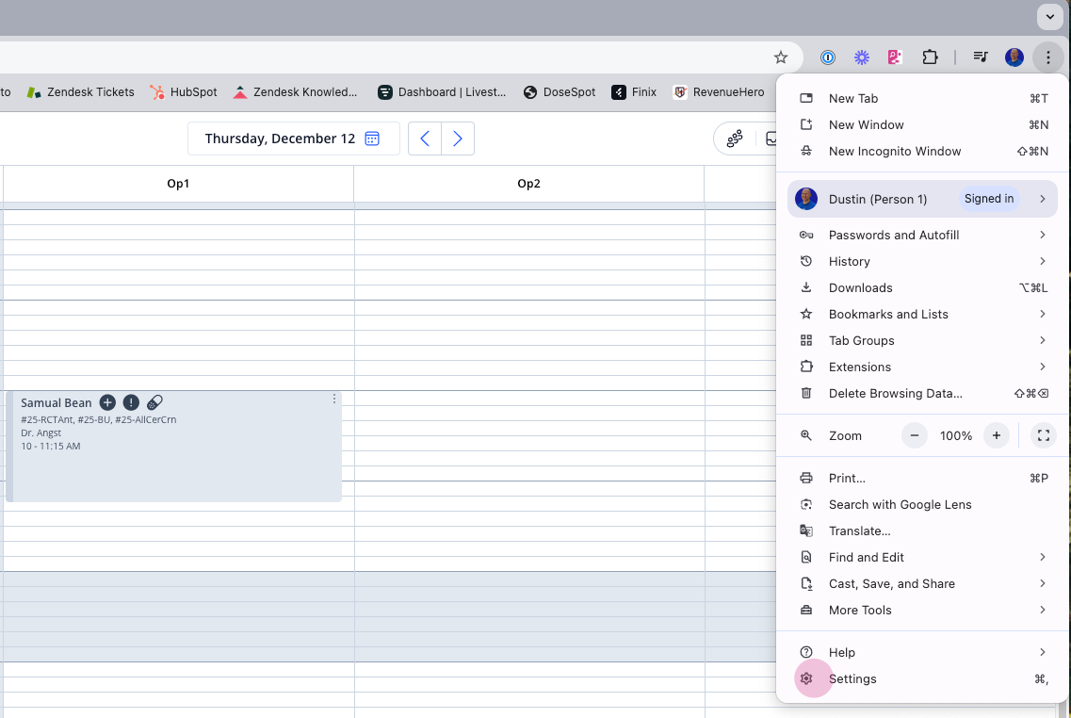Expand the Find and Edit submenu
1071x718 pixels.
(x=922, y=558)
